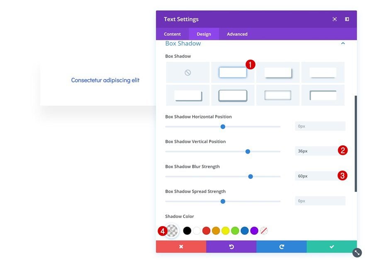Save changes with green checkmark button
Viewport: 365px width, 263px height.
point(332,246)
